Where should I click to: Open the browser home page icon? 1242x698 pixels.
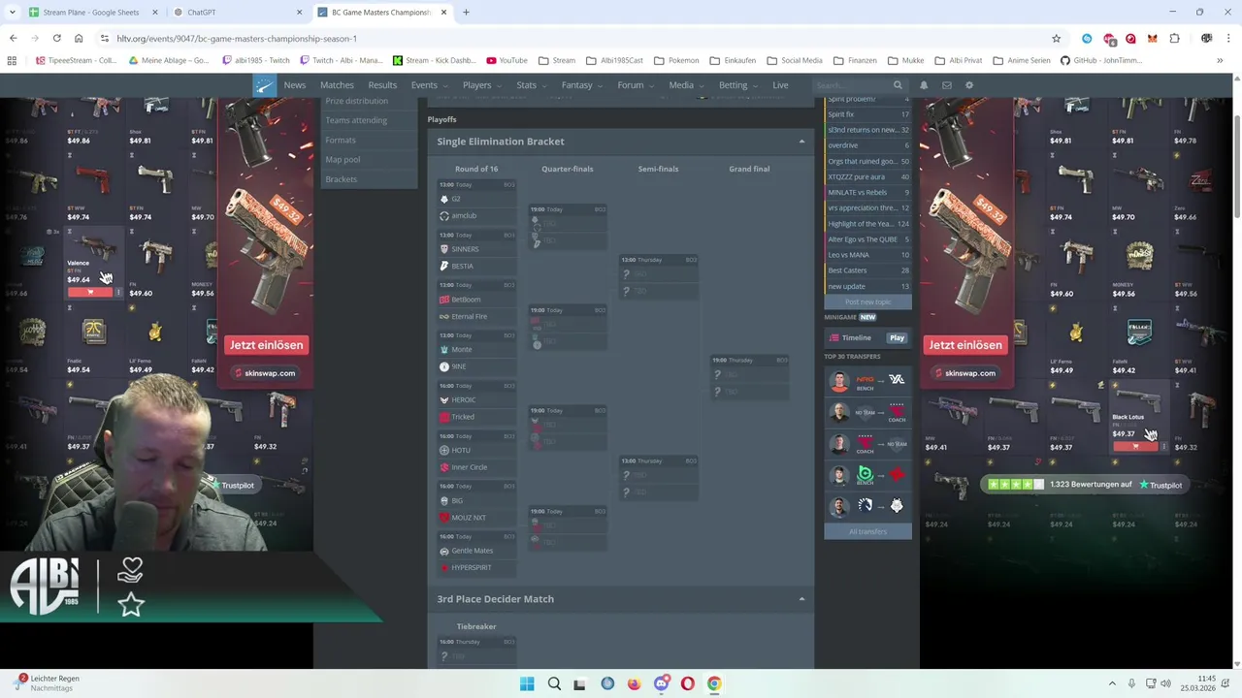click(x=79, y=38)
